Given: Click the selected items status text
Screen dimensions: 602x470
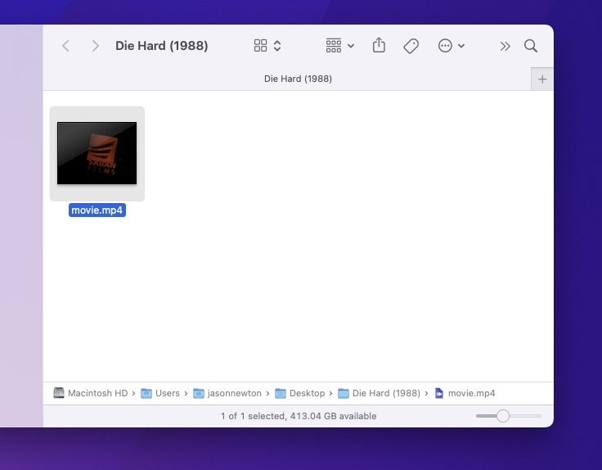Looking at the screenshot, I should point(299,416).
